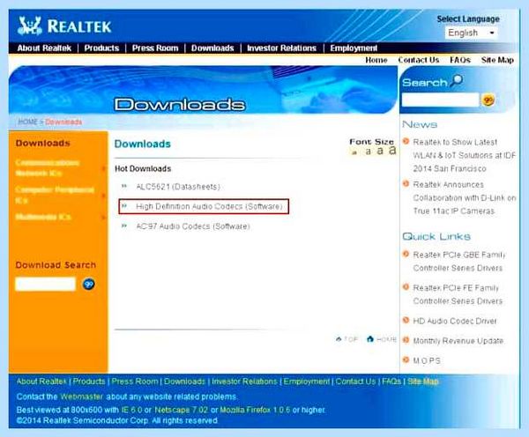Viewport: 529px width, 437px height.
Task: Click the site Search input field
Action: (440, 100)
